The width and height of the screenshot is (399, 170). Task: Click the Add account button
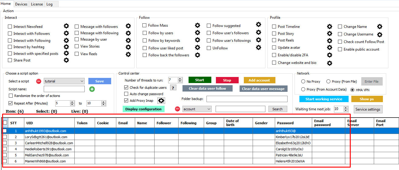coord(259,80)
